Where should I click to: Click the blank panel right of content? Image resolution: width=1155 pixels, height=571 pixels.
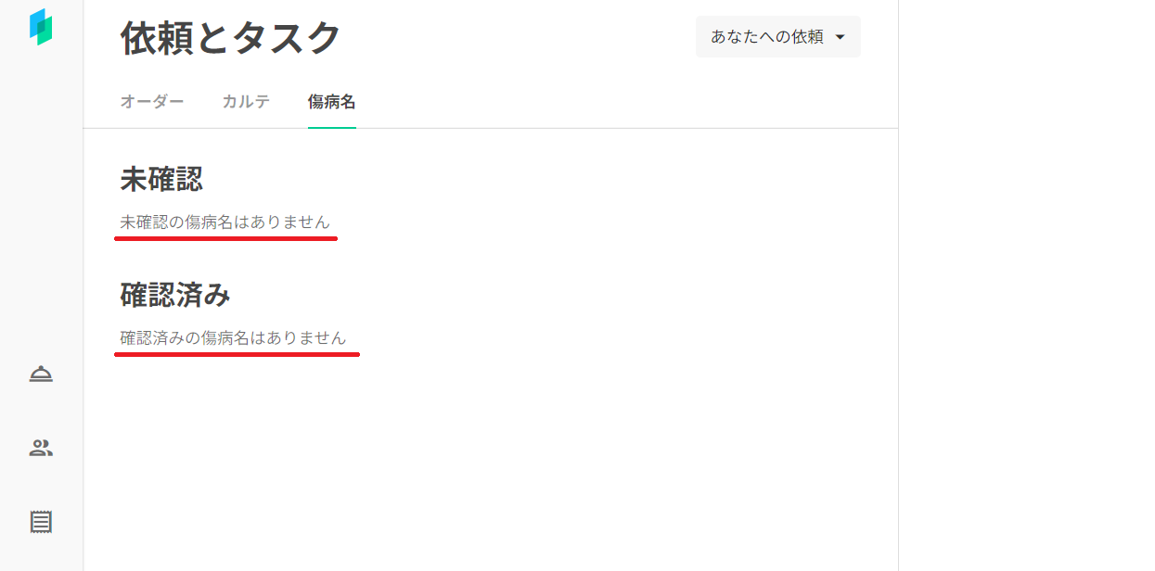pos(1025,278)
